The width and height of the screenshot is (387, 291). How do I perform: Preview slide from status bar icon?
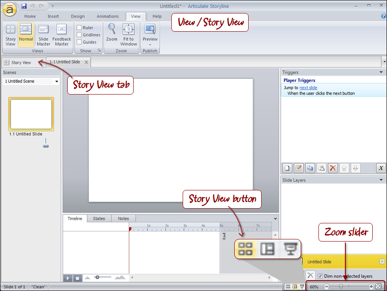click(302, 287)
